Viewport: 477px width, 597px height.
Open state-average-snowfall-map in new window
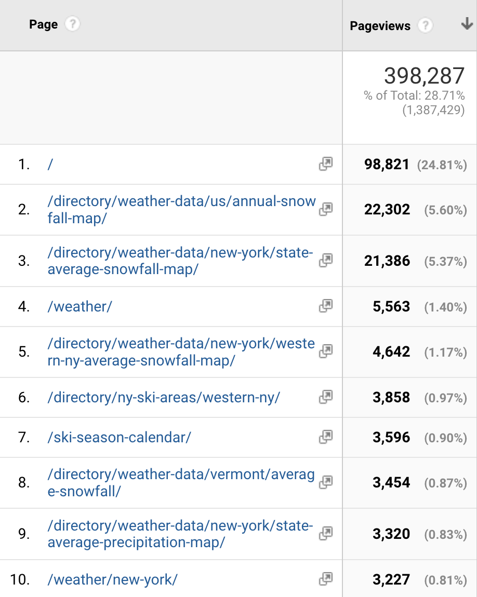(325, 261)
